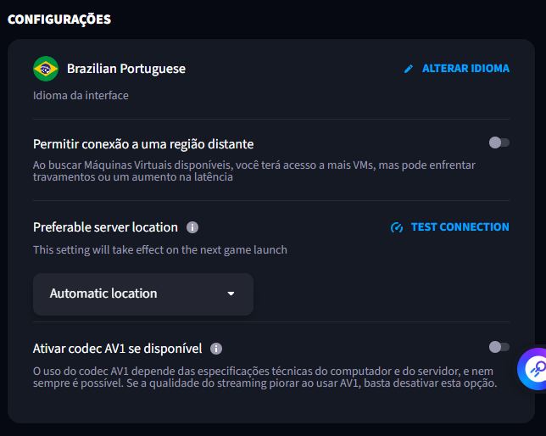
Task: Enable Permitir conexão a uma região distante toggle
Action: (x=499, y=143)
